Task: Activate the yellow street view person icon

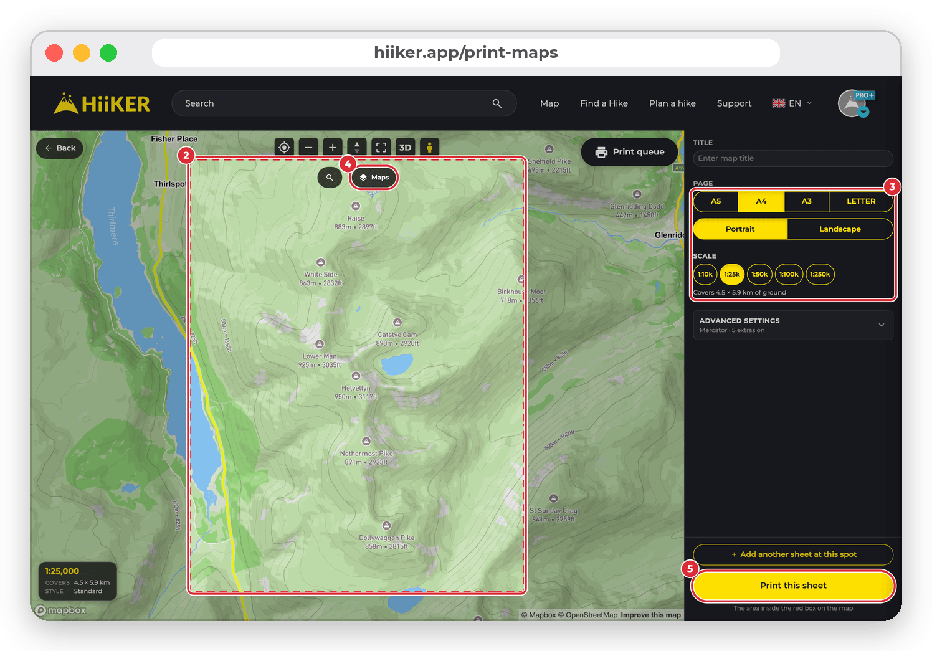Action: pos(429,147)
